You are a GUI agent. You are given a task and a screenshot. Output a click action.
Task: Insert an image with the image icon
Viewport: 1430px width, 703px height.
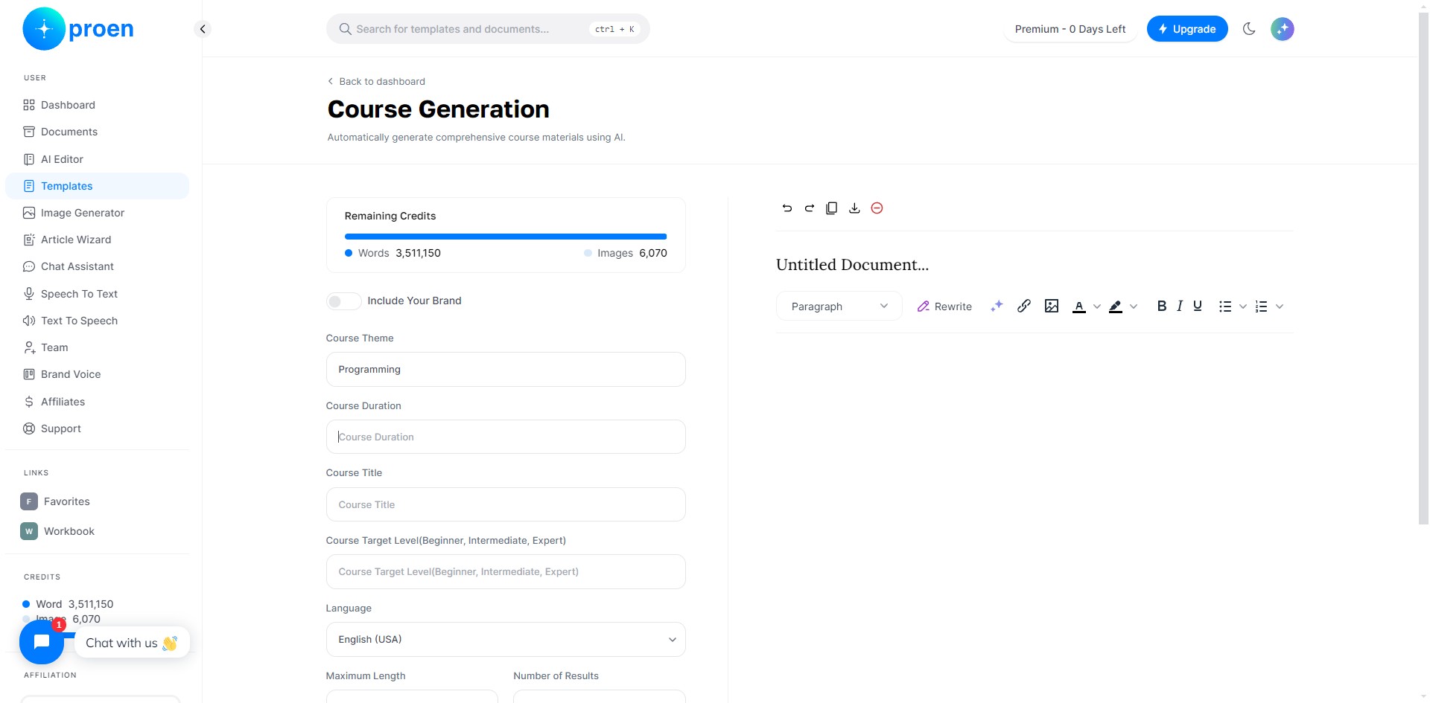1052,306
